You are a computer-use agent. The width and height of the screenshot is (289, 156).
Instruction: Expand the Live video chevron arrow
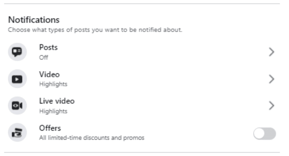272,106
